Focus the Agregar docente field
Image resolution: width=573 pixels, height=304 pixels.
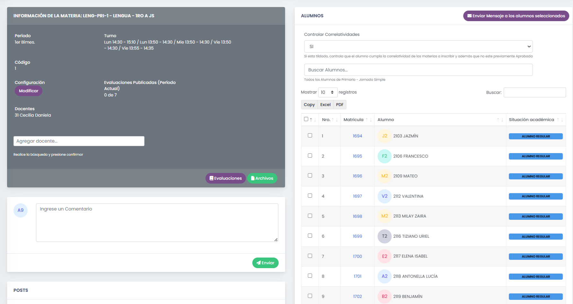[x=79, y=141]
